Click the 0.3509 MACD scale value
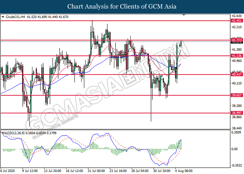 (x=236, y=132)
